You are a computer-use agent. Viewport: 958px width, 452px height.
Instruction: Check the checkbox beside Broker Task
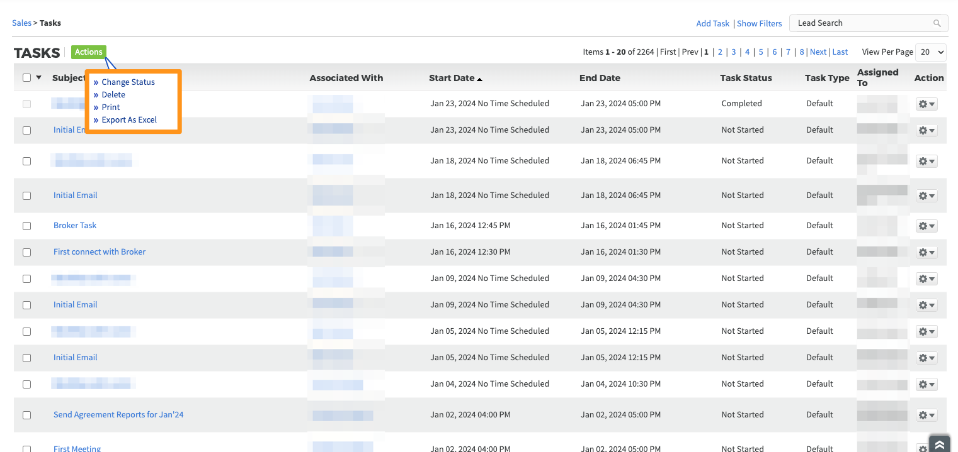(x=26, y=225)
